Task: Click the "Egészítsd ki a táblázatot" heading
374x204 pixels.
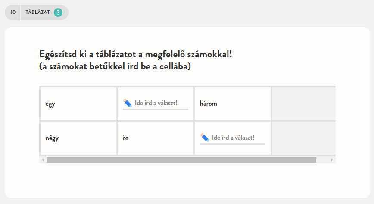Action: (x=138, y=55)
